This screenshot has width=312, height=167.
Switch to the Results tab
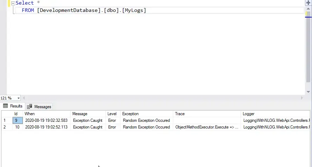tap(13, 106)
